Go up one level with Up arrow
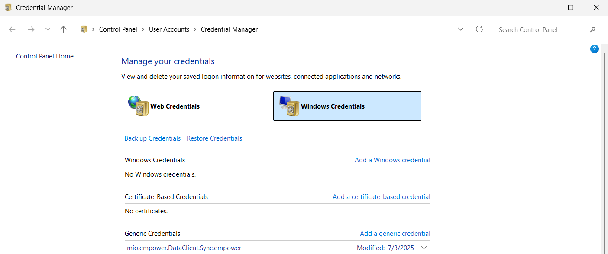Image resolution: width=608 pixels, height=254 pixels. click(64, 29)
